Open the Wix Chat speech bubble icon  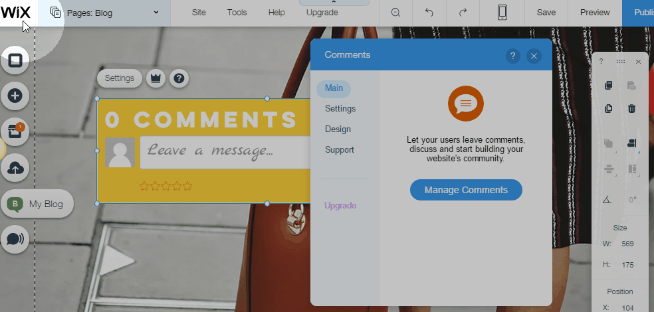15,240
